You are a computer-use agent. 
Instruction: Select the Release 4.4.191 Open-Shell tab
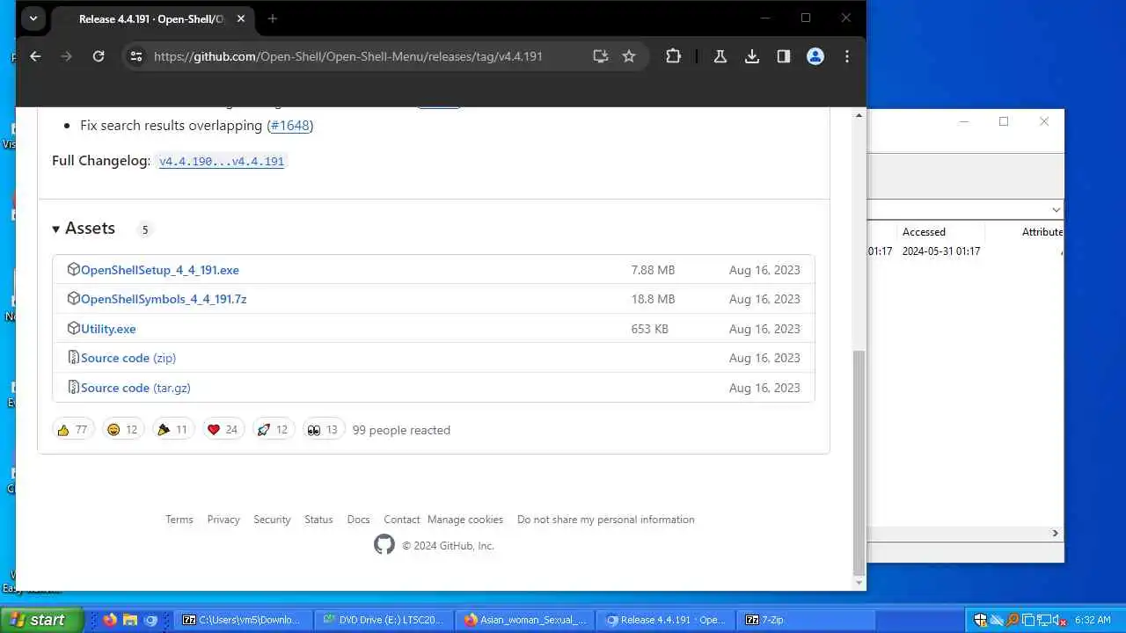click(151, 18)
